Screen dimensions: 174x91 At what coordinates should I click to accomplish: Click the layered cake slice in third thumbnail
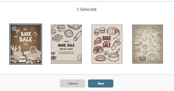[98, 41]
